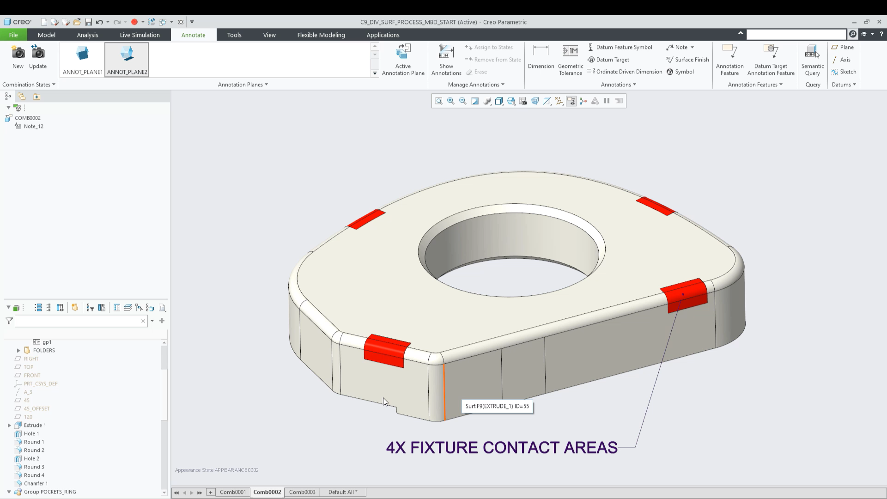The width and height of the screenshot is (887, 499).
Task: Click the Show Annotations tool
Action: (446, 59)
